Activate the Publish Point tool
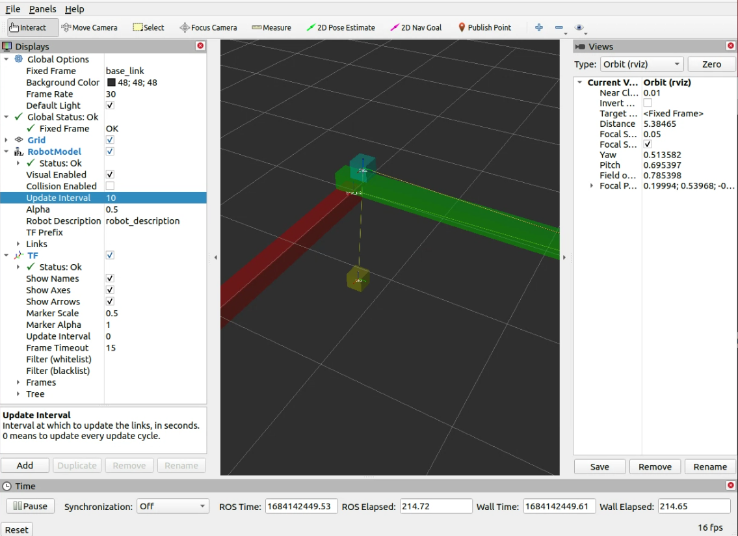This screenshot has height=536, width=738. (484, 27)
